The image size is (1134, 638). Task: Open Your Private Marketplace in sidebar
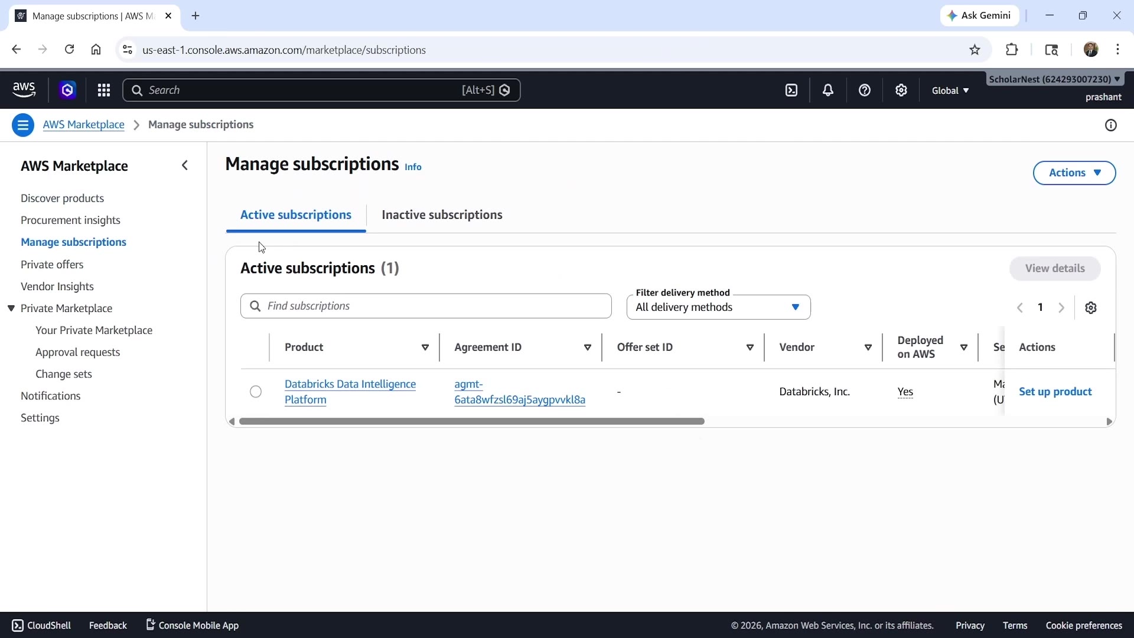[x=94, y=330]
